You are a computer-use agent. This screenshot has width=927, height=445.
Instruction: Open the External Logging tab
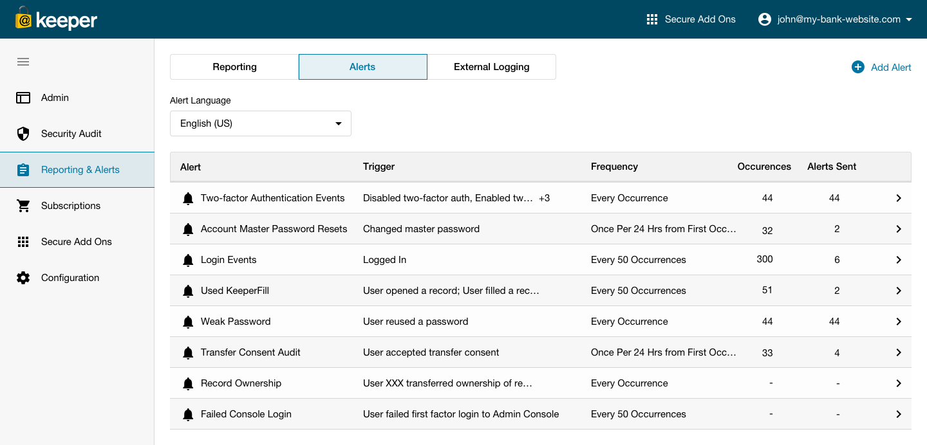[x=491, y=67]
